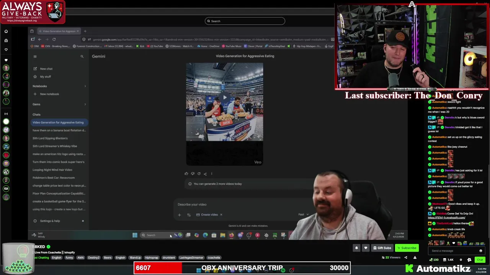Go back in the browser
490x275 pixels.
(x=39, y=39)
